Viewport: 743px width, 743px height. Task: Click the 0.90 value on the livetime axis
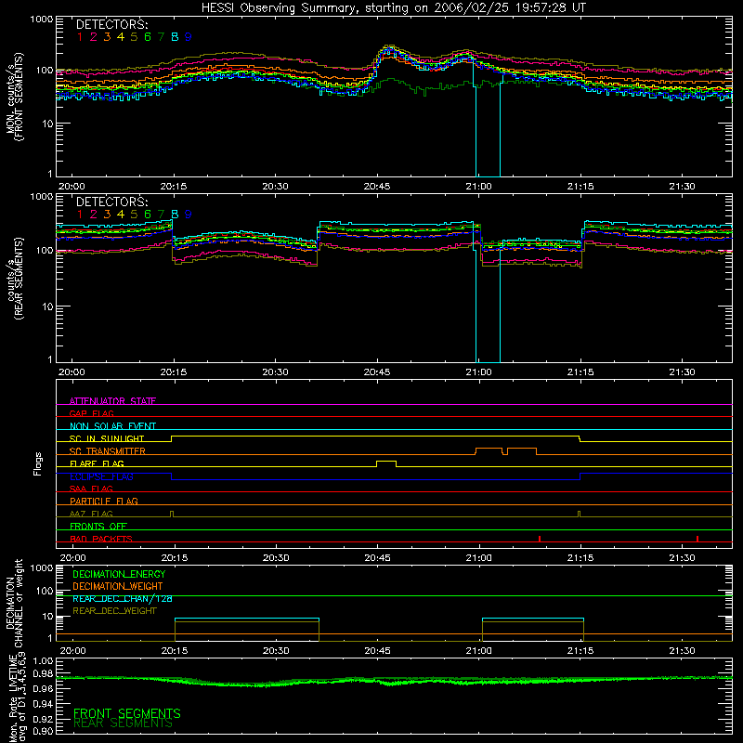pos(42,731)
